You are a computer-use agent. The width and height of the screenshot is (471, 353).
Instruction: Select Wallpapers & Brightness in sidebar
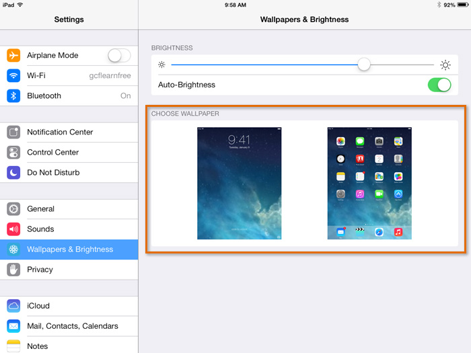(x=69, y=249)
